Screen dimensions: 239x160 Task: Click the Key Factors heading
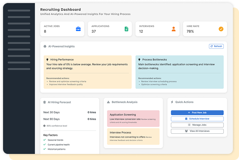tap(51, 135)
